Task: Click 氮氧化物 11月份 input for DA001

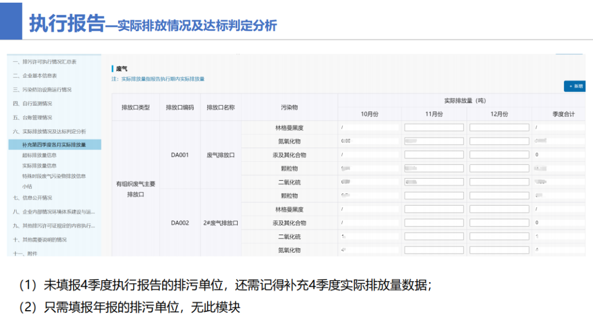Action: click(x=434, y=140)
